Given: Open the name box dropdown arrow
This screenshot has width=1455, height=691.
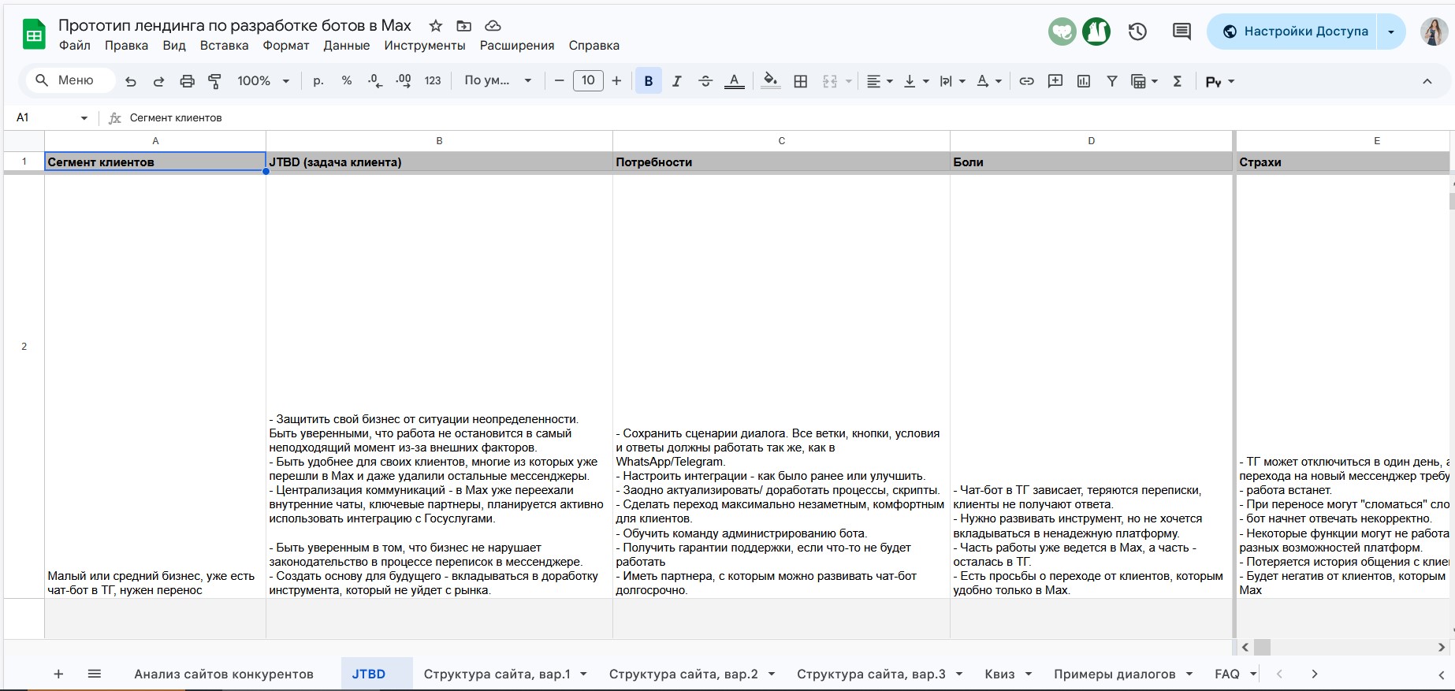Looking at the screenshot, I should (x=84, y=118).
